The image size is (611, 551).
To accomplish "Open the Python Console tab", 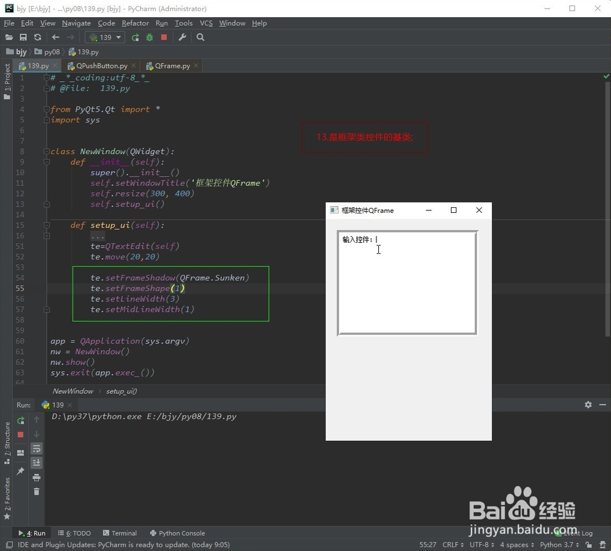I will coord(177,533).
